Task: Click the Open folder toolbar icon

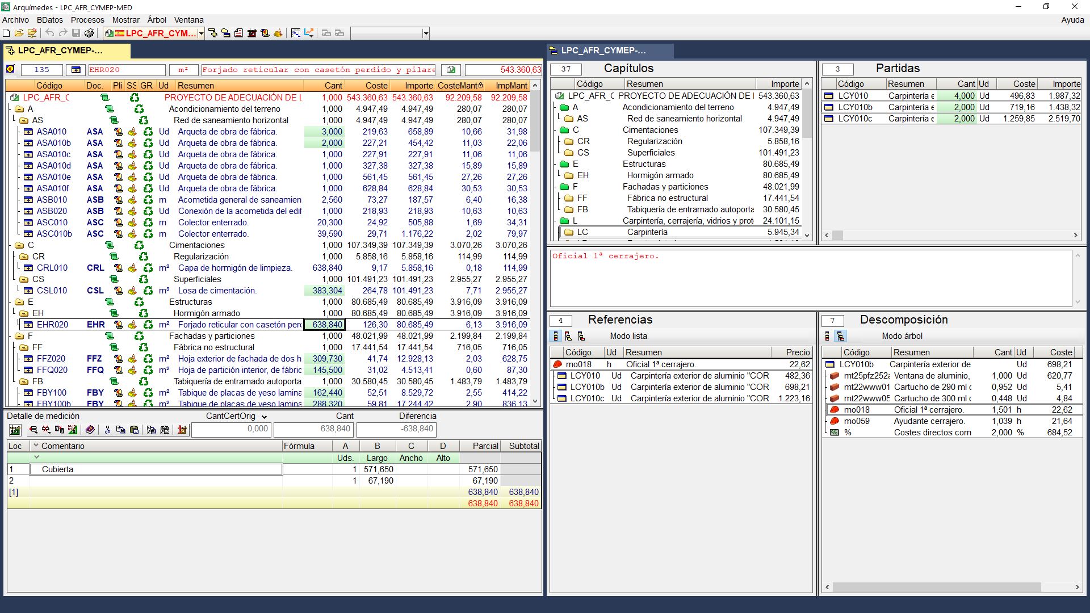Action: tap(19, 33)
